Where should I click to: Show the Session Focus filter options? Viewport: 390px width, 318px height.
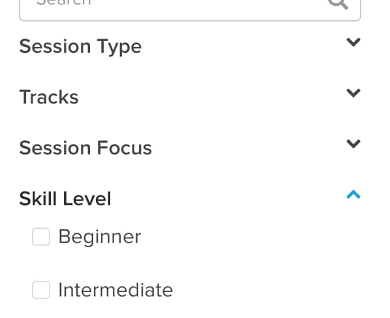pyautogui.click(x=190, y=148)
